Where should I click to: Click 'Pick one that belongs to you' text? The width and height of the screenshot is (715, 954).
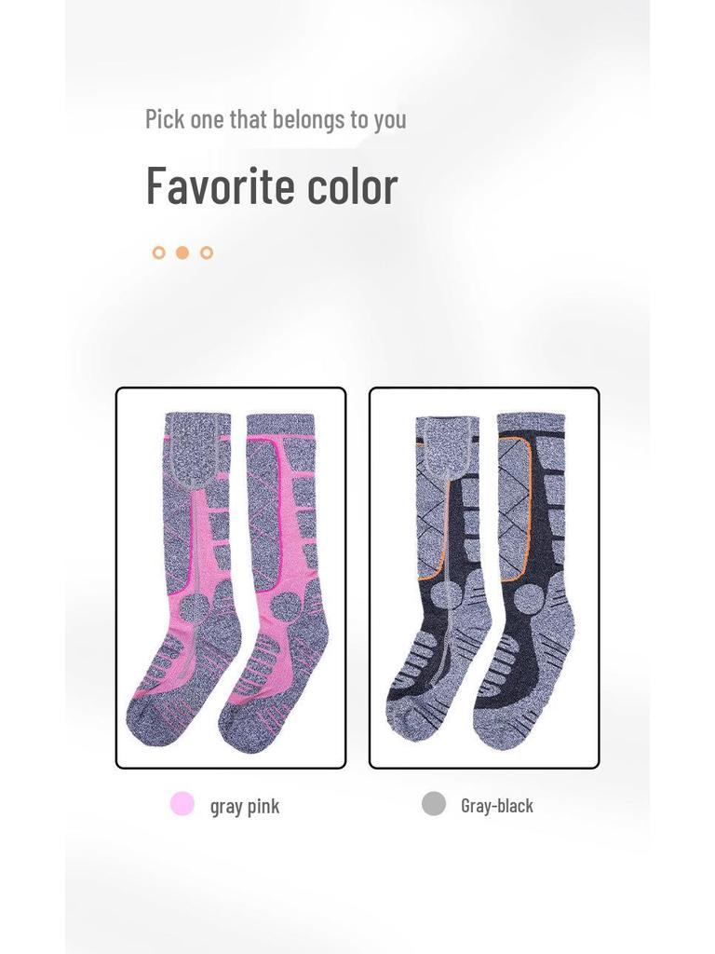click(x=276, y=119)
